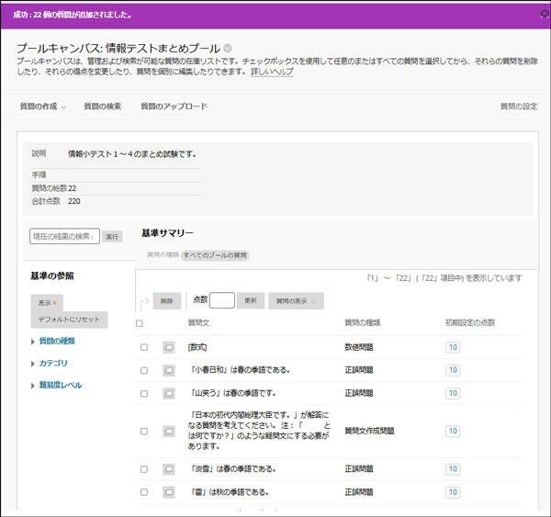Click preview icon for 「淡雪」 question
Image resolution: width=551 pixels, height=517 pixels.
coord(169,469)
